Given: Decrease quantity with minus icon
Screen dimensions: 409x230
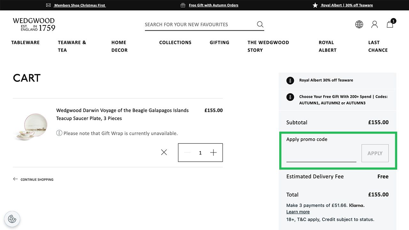Looking at the screenshot, I should [x=187, y=153].
